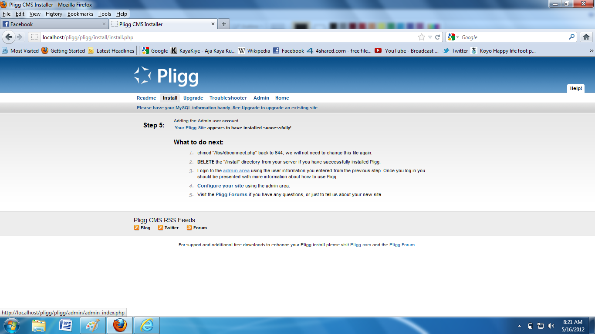Click the volume speaker tray icon
595x334 pixels.
tap(551, 326)
